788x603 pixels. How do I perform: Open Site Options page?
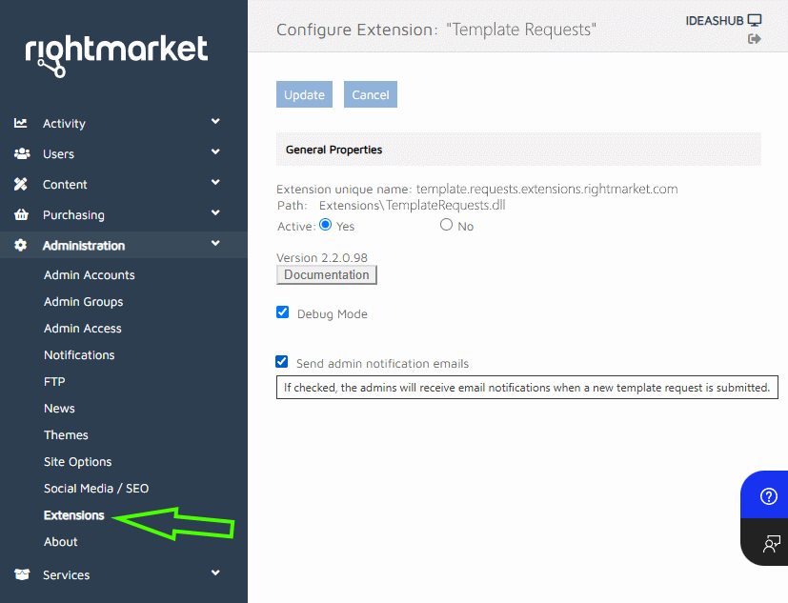(x=78, y=462)
